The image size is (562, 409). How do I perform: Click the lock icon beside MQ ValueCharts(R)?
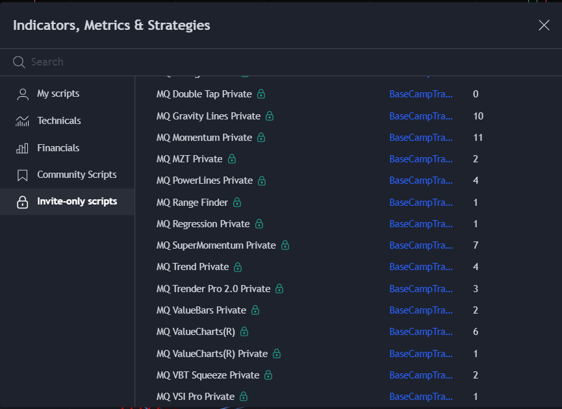(x=244, y=332)
